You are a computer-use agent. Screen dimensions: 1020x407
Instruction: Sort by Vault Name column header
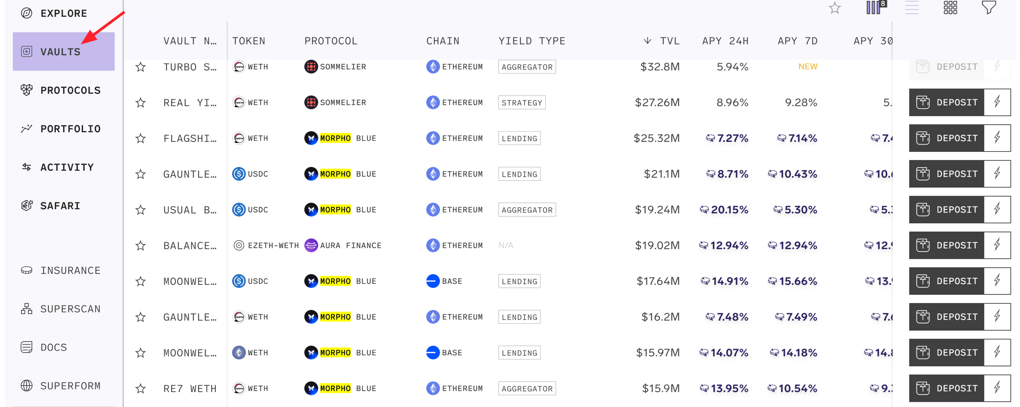(x=190, y=41)
